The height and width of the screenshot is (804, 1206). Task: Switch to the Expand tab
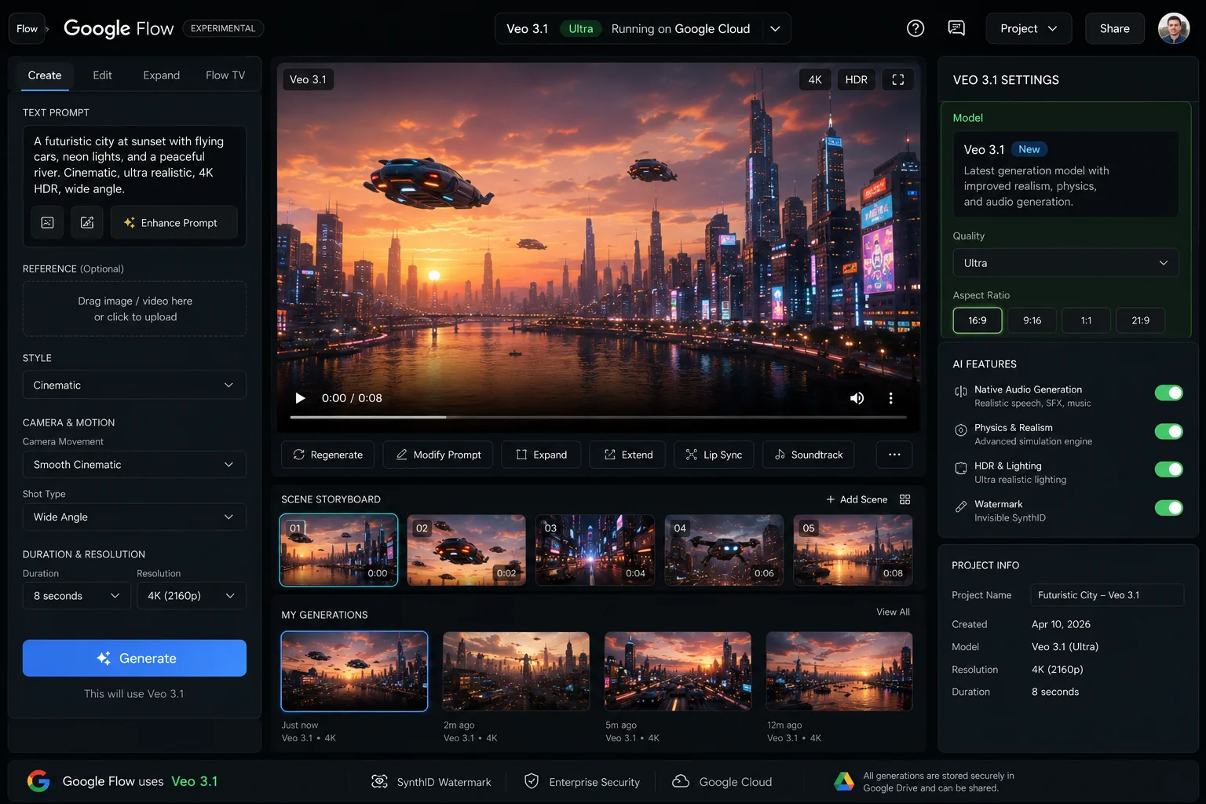coord(161,75)
